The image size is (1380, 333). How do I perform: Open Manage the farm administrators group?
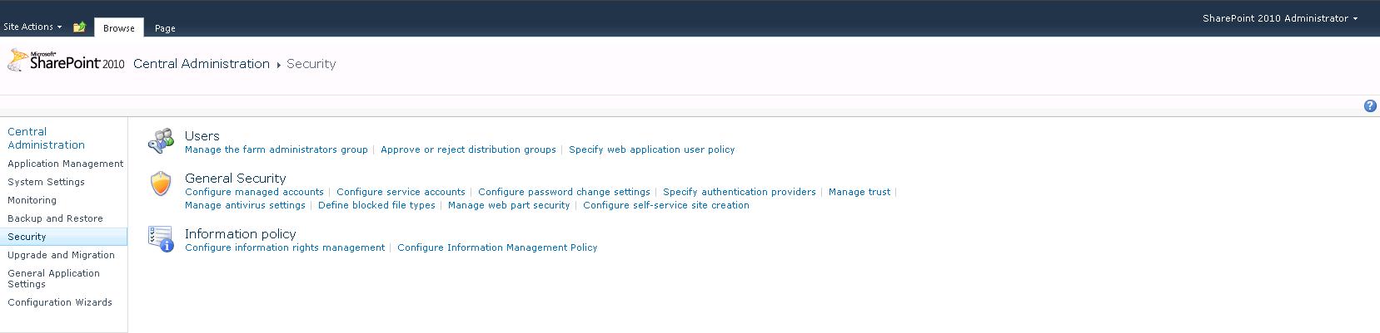click(276, 150)
